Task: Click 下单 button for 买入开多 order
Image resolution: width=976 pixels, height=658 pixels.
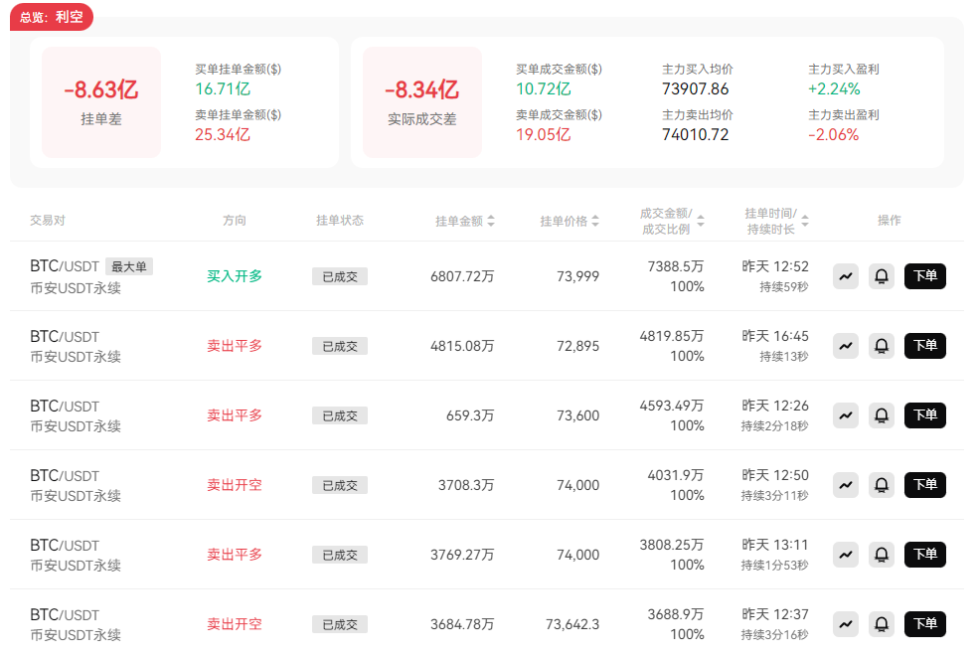Action: click(x=924, y=276)
